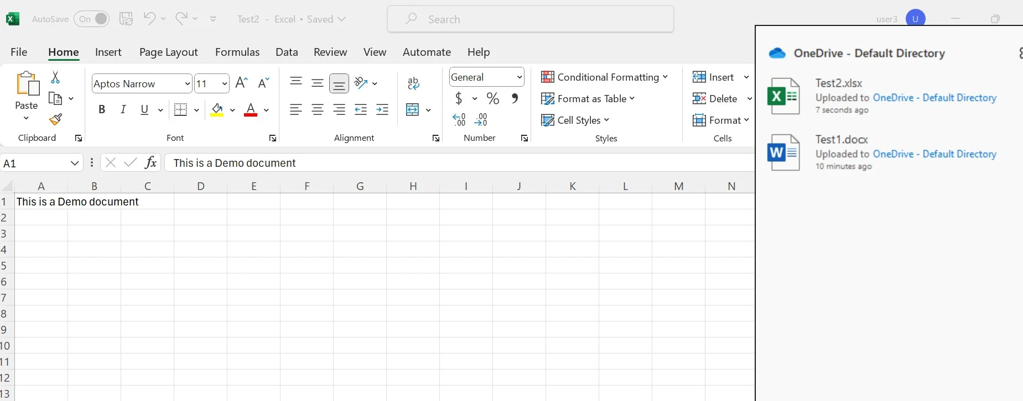Open the Aptos Narrow font dropdown
The height and width of the screenshot is (401, 1023).
pos(188,84)
